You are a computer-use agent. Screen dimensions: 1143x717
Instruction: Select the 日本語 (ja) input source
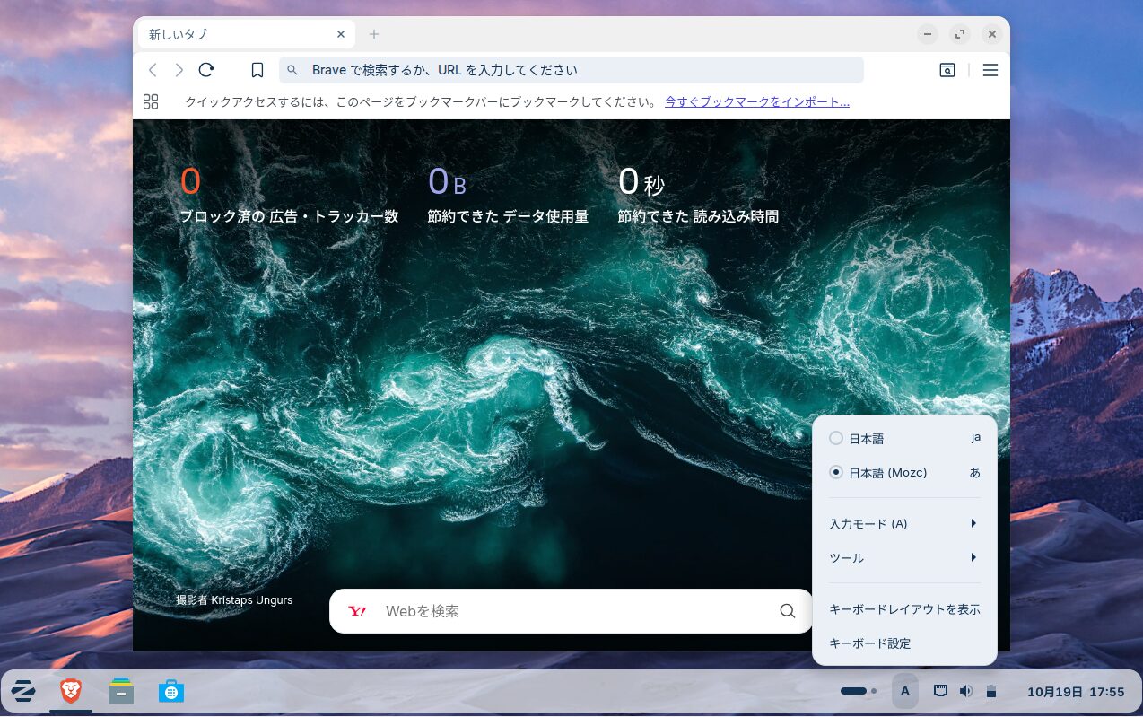tap(867, 439)
